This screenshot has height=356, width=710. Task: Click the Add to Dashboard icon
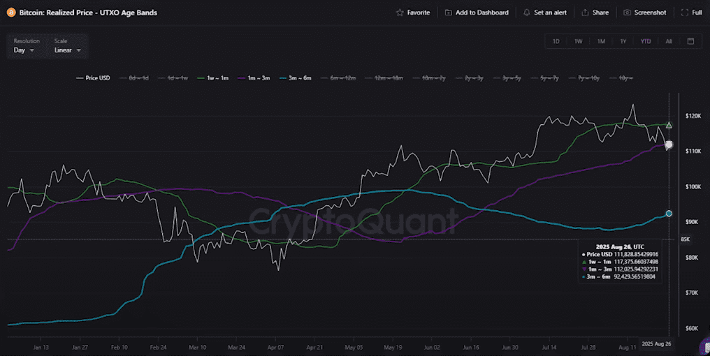click(448, 13)
